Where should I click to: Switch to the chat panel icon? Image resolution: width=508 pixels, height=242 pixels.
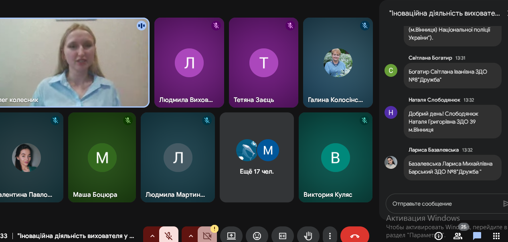pyautogui.click(x=477, y=236)
